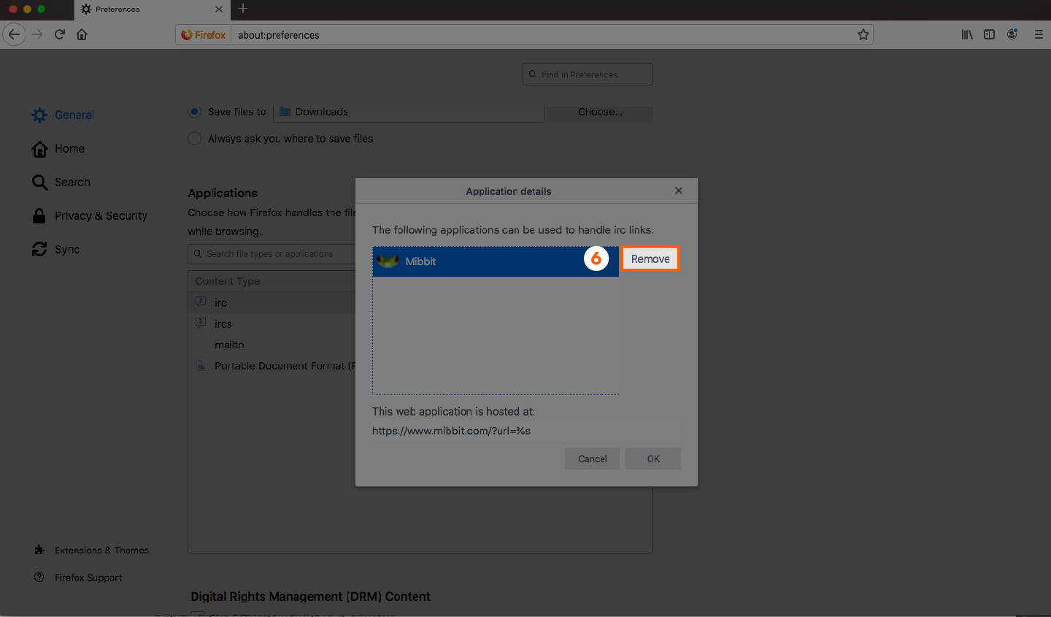The width and height of the screenshot is (1051, 617).
Task: Click the Firefox identity label in URL bar
Action: click(x=204, y=34)
